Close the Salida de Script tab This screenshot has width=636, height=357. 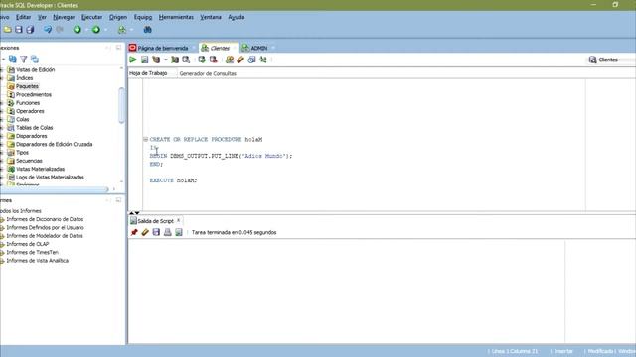pos(178,220)
